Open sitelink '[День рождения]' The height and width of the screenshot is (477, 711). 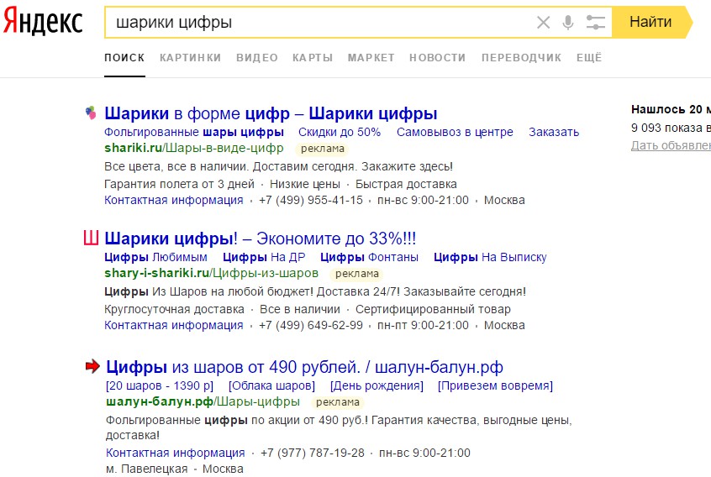pos(377,386)
